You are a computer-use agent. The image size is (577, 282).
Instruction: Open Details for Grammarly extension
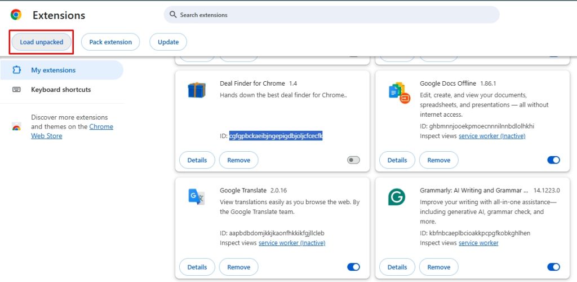click(397, 267)
